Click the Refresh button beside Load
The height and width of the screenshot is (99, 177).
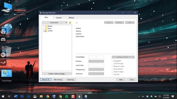click(119, 23)
